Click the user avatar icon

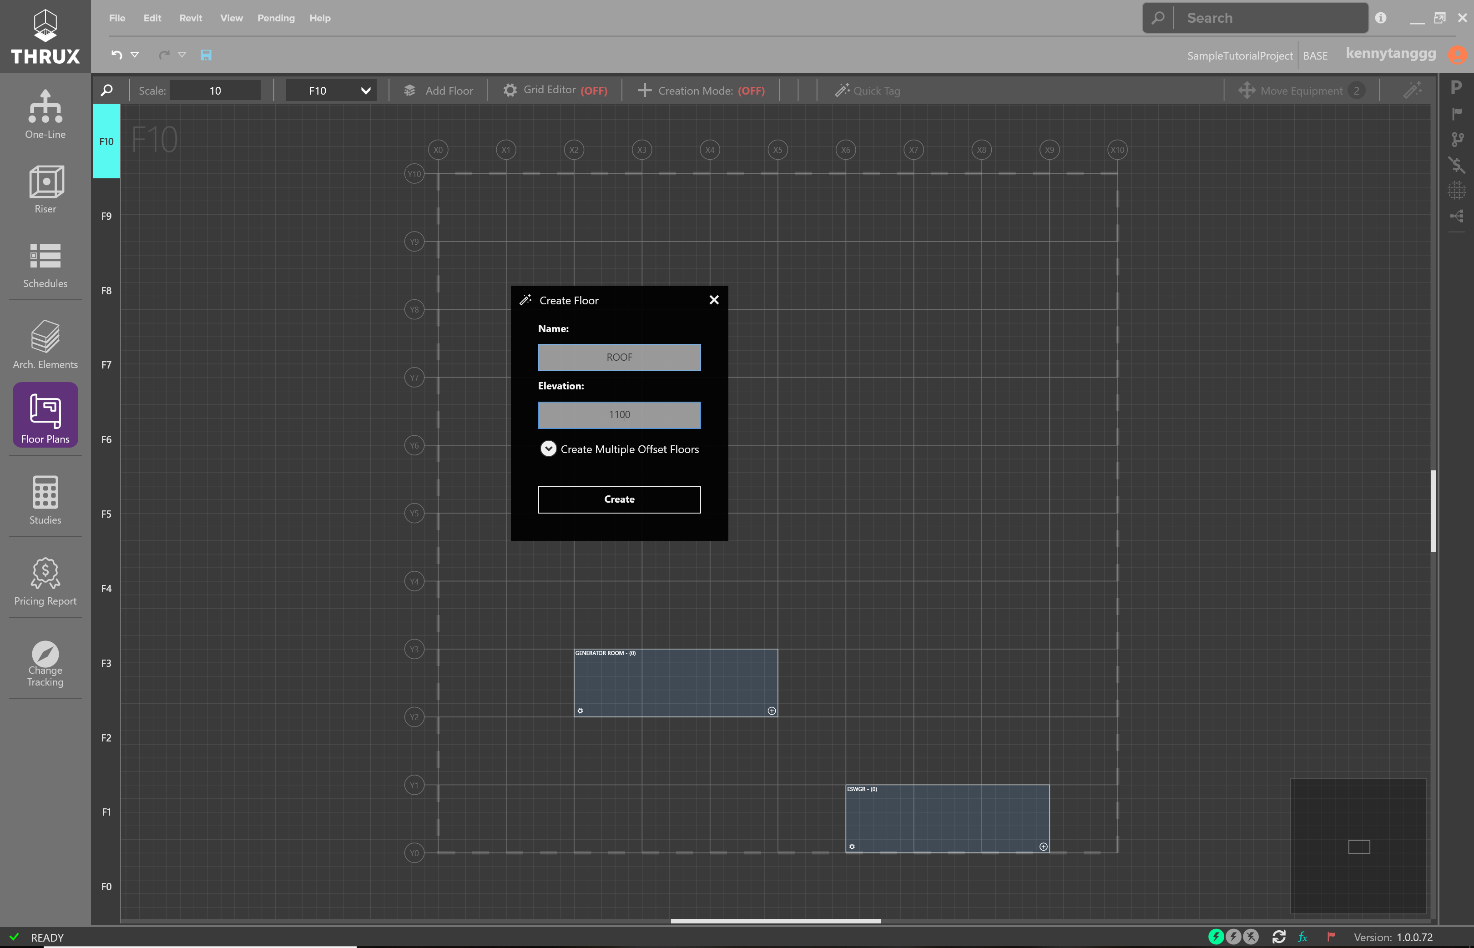coord(1457,55)
